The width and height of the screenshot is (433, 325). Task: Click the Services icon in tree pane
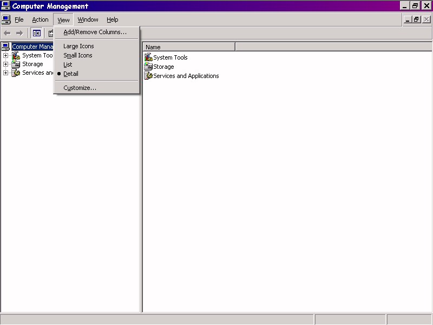[x=16, y=73]
